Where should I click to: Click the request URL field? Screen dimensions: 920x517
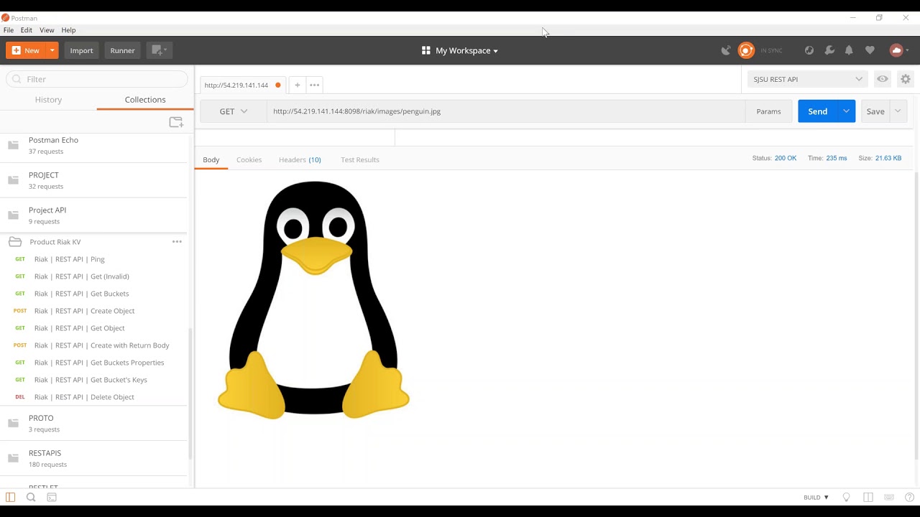pos(506,111)
